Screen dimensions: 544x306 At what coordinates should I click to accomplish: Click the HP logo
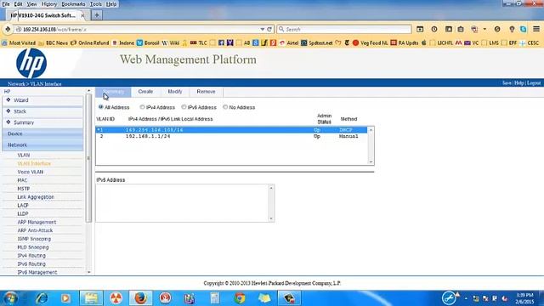pos(31,63)
